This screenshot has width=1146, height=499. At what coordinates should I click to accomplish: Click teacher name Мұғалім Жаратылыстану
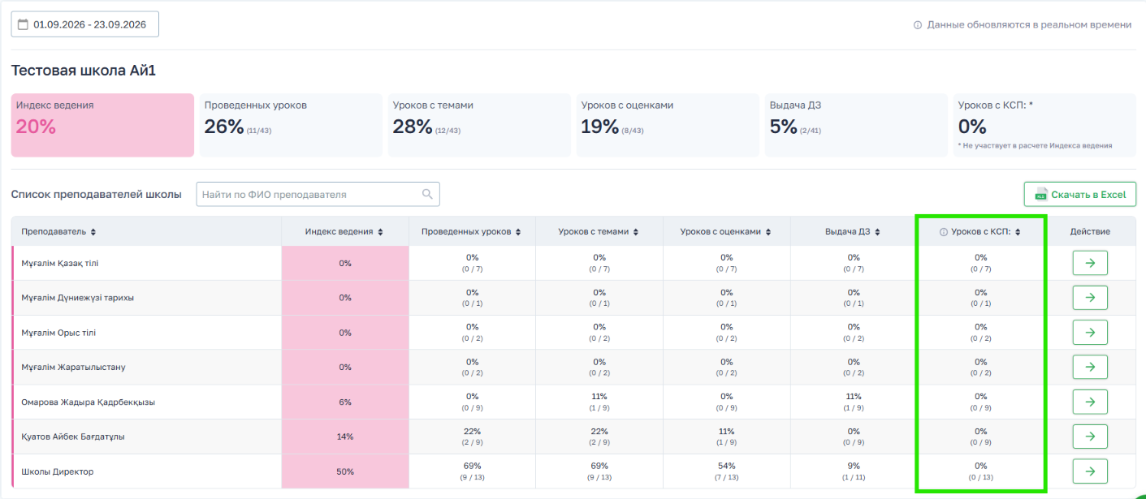[73, 368]
